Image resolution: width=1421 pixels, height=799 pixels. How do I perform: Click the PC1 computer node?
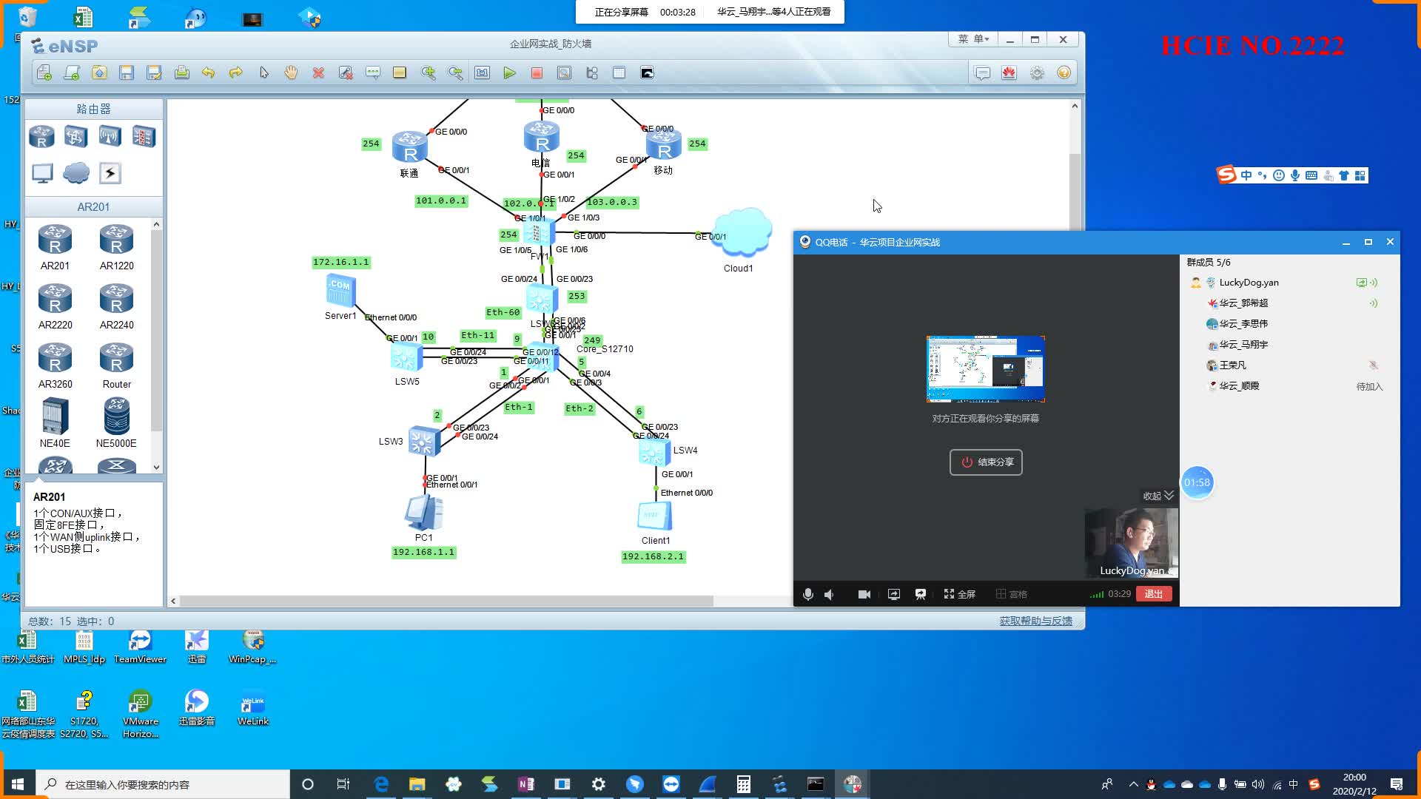[424, 511]
